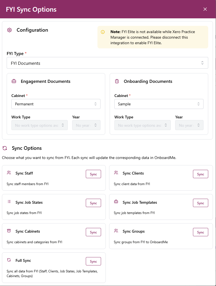Click the Sync Cabinets archive icon
The image size is (216, 286).
pyautogui.click(x=9, y=231)
